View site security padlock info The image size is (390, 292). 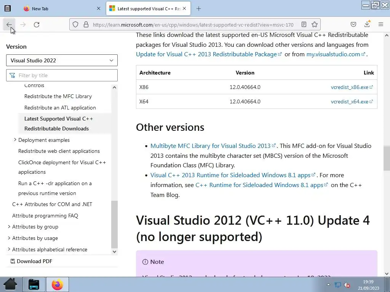coord(86,24)
